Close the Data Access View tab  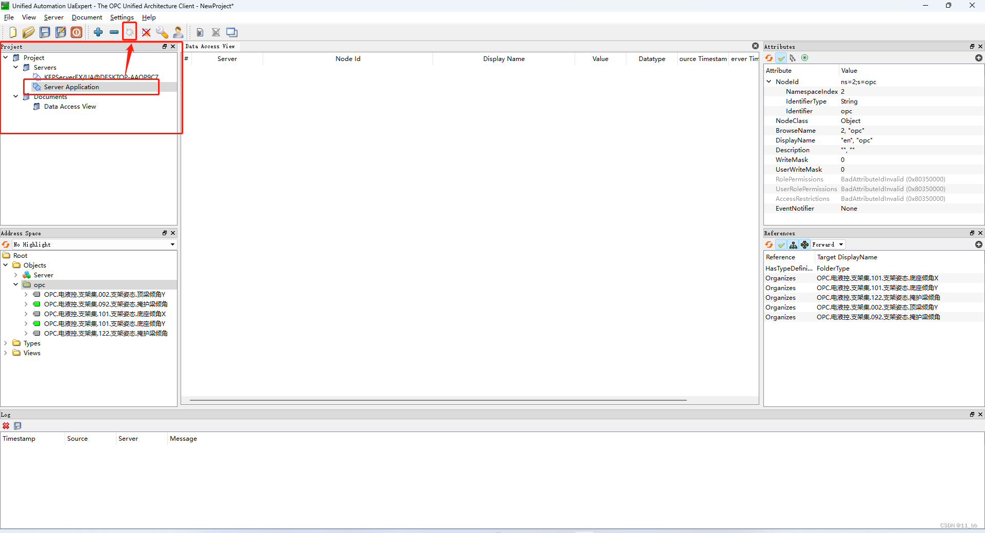click(755, 46)
